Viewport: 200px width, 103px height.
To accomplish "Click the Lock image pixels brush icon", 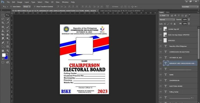I will click(168, 24).
